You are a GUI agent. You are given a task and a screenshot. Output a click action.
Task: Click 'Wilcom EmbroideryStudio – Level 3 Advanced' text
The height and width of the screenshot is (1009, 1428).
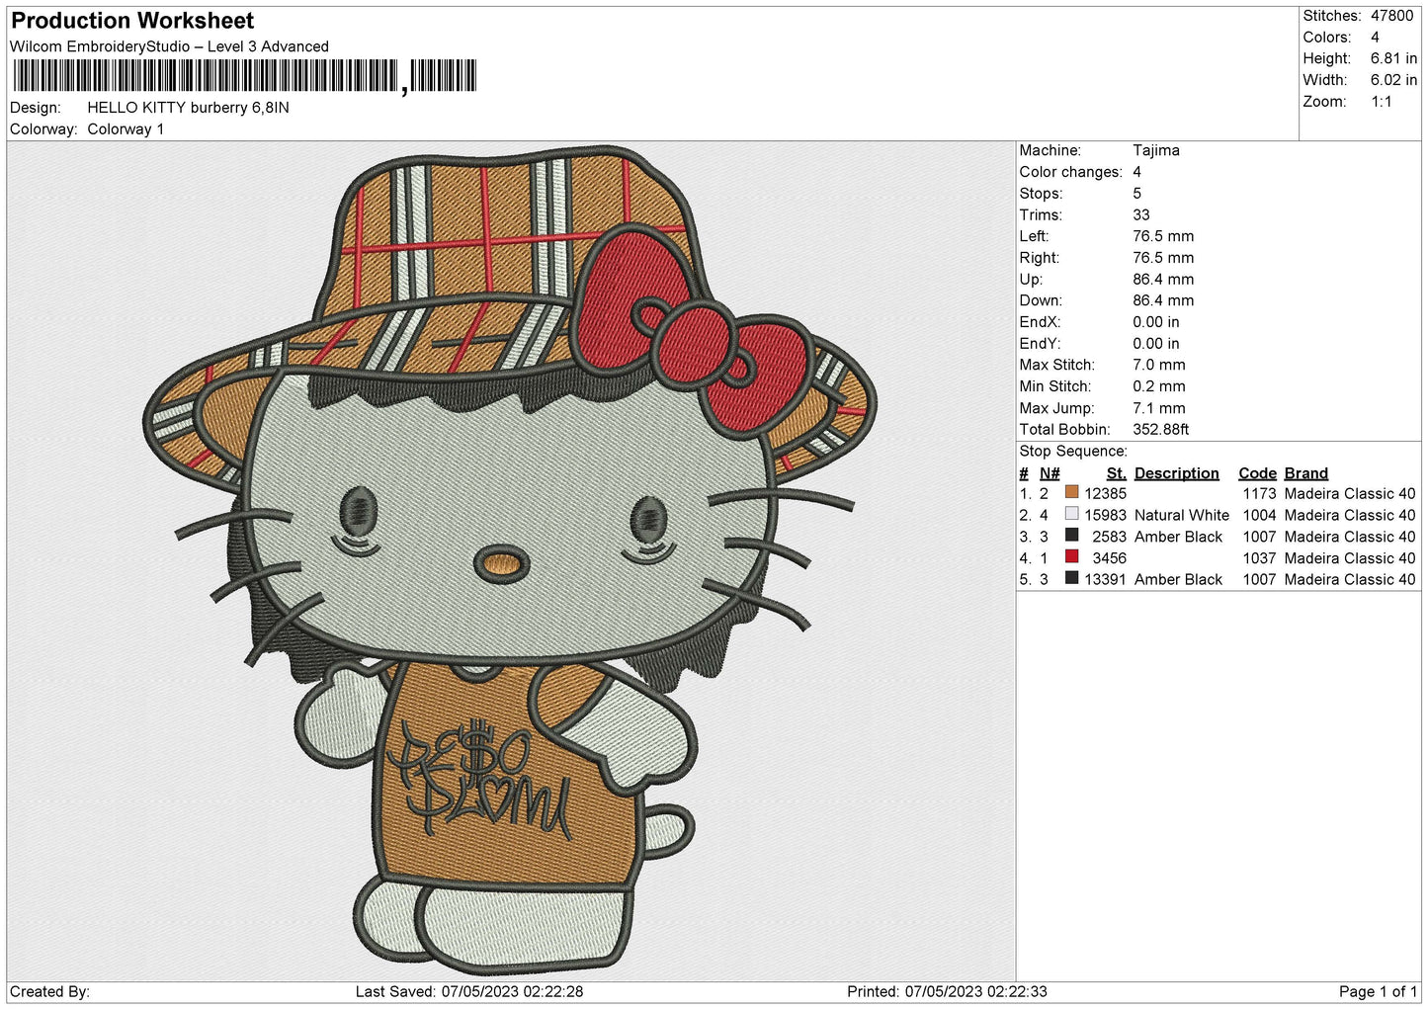(x=169, y=46)
